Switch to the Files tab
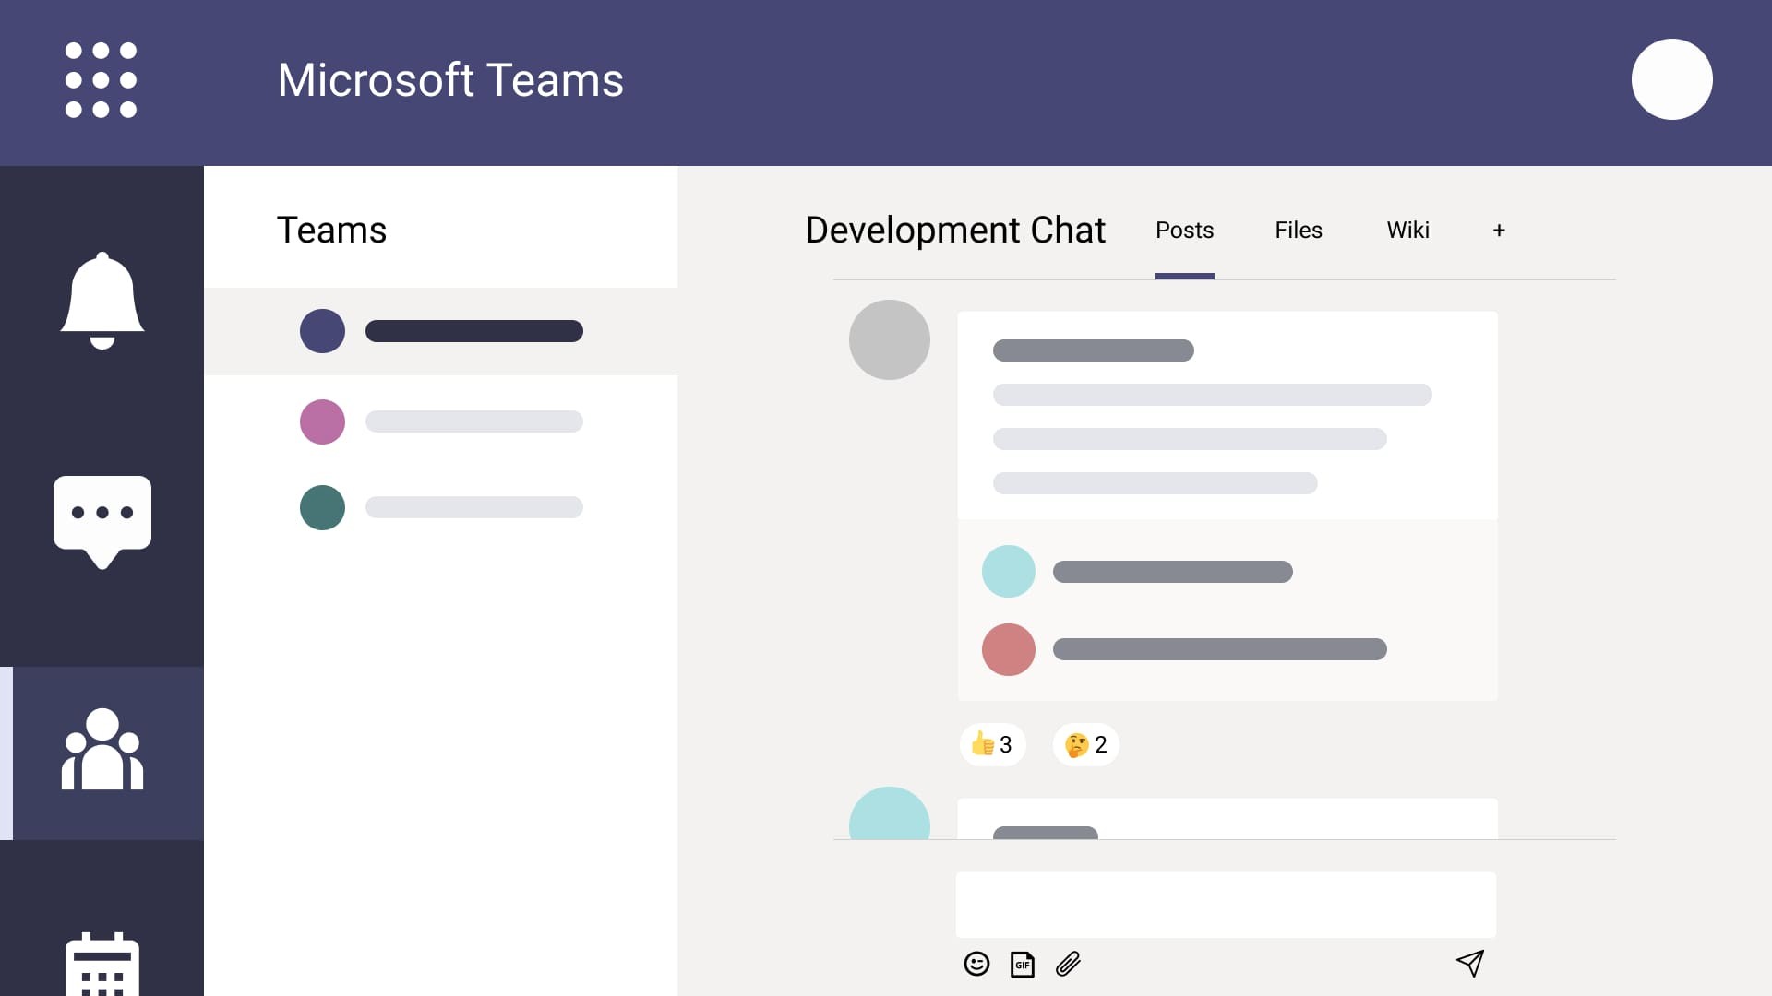The width and height of the screenshot is (1772, 996). point(1299,231)
